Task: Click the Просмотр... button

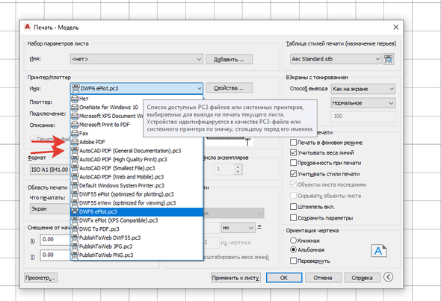Action: click(41, 278)
